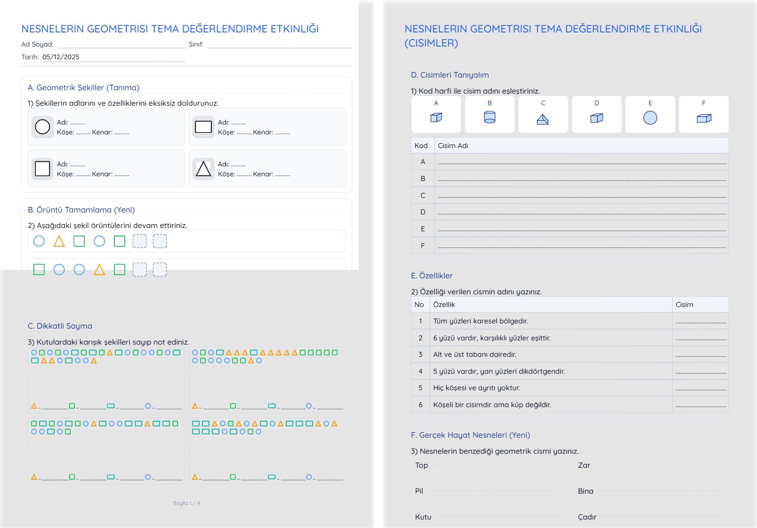Click the Tarih date field showing 05/12/2025

pos(113,57)
